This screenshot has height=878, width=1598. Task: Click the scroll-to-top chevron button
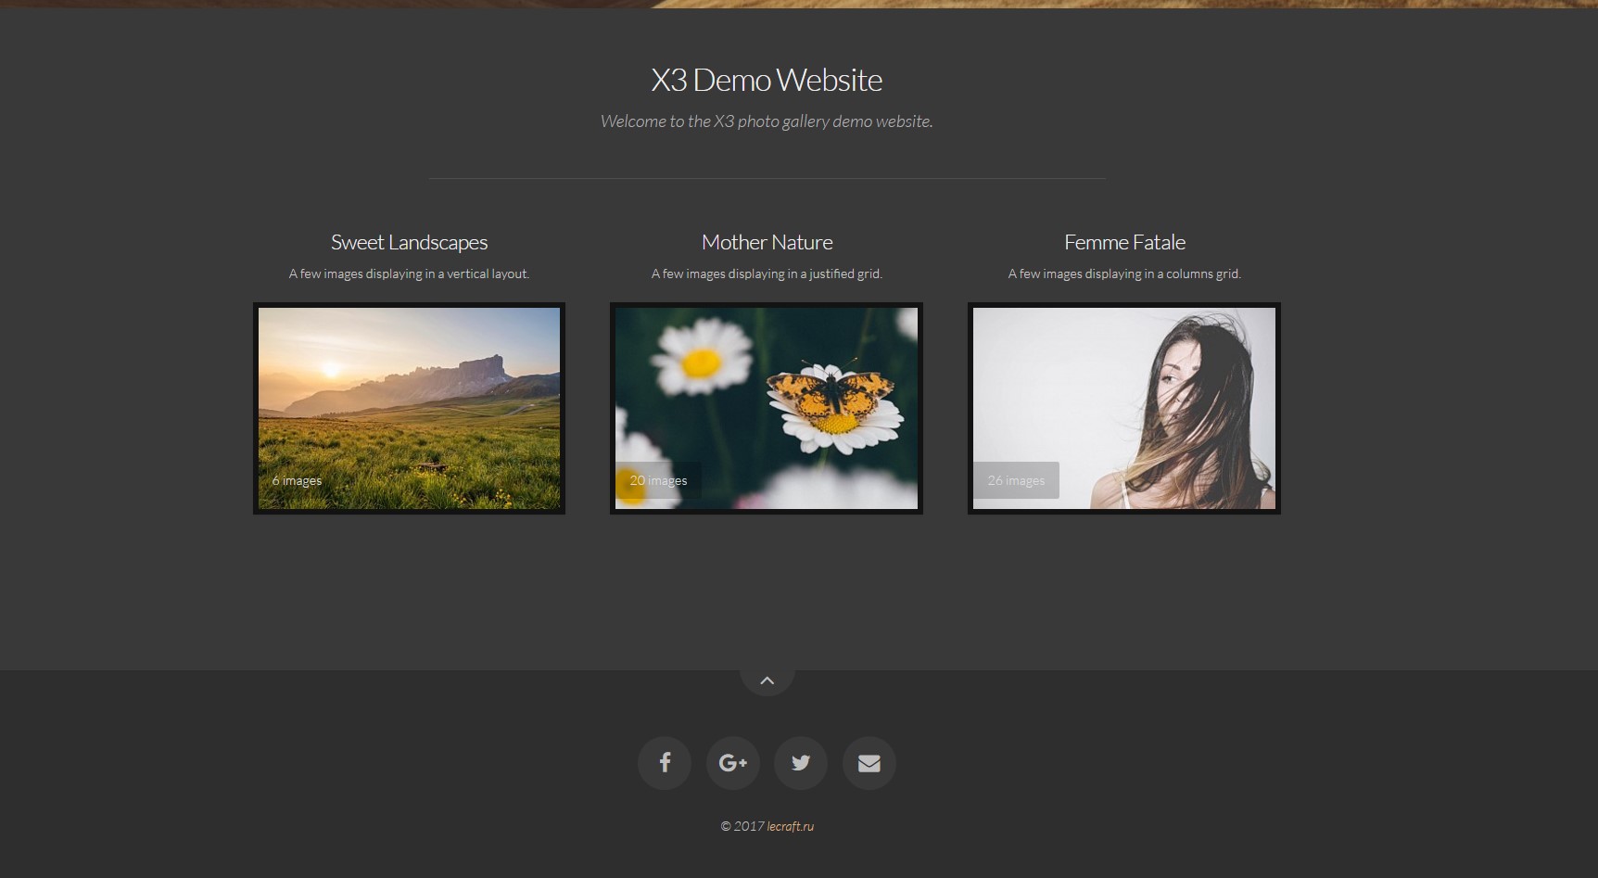click(x=767, y=680)
